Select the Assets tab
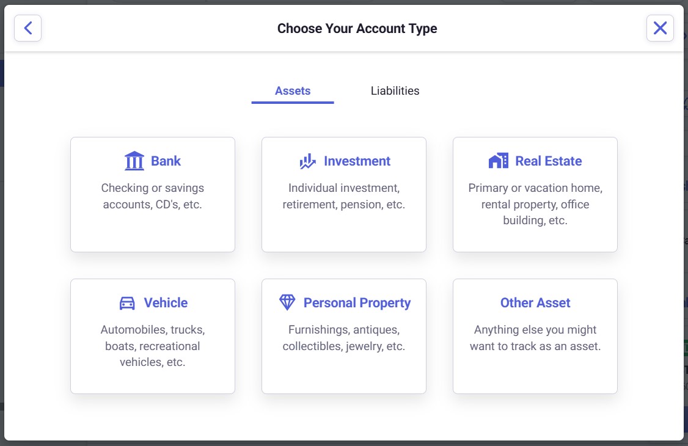The height and width of the screenshot is (446, 688). coord(293,91)
